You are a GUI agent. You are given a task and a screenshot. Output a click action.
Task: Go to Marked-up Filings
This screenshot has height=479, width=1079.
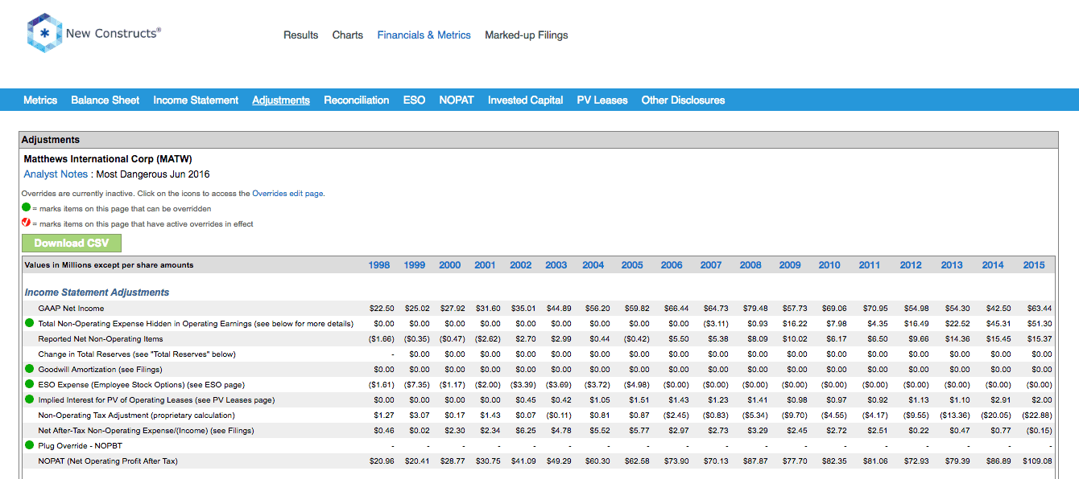tap(527, 35)
